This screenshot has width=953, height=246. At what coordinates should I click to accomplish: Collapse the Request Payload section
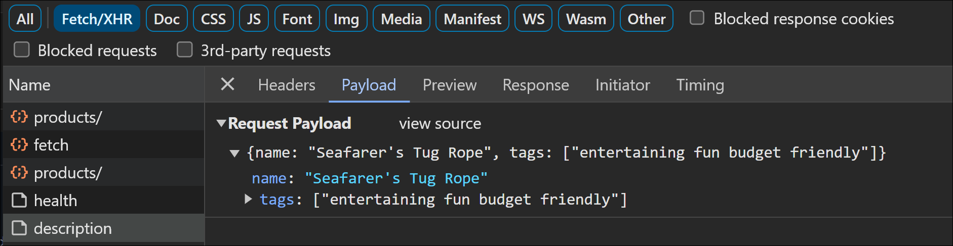click(221, 123)
